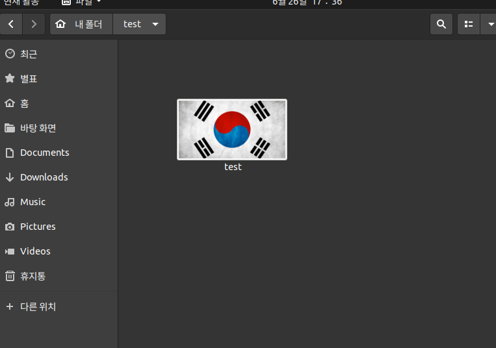Image resolution: width=496 pixels, height=348 pixels.
Task: Click the camera icon beside Pictures
Action: (10, 227)
